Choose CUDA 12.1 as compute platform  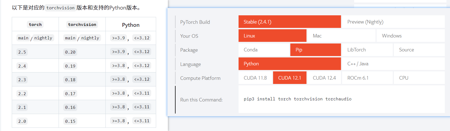[x=290, y=78]
